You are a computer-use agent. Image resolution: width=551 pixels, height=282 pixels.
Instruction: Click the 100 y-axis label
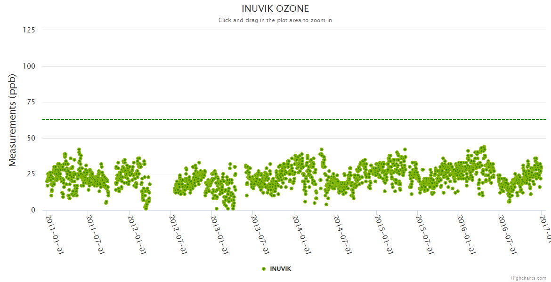[x=29, y=66]
